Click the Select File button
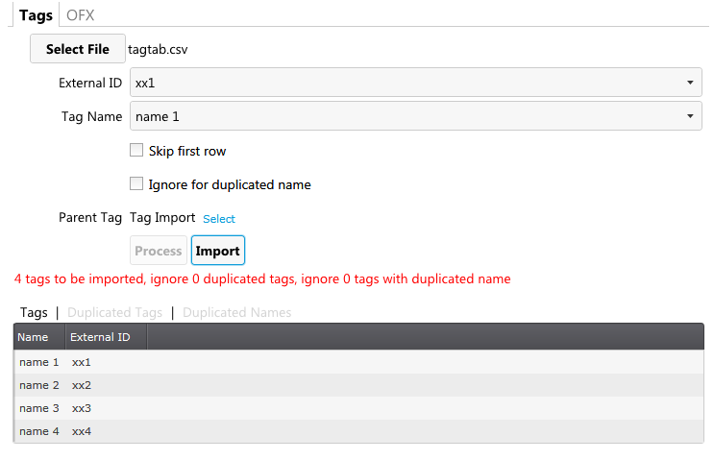The height and width of the screenshot is (460, 714). [x=78, y=49]
